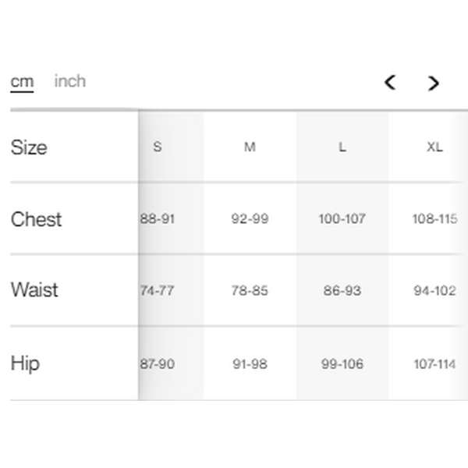The width and height of the screenshot is (468, 468).
Task: Switch units to cm
Action: pos(22,82)
